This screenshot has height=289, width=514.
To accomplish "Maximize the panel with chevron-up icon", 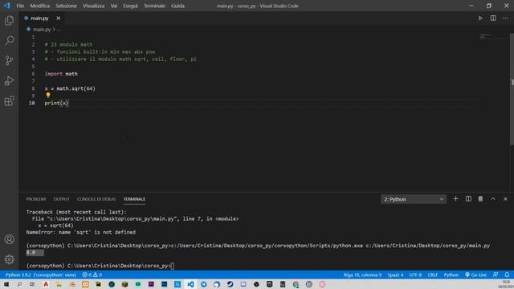I will tap(492, 199).
